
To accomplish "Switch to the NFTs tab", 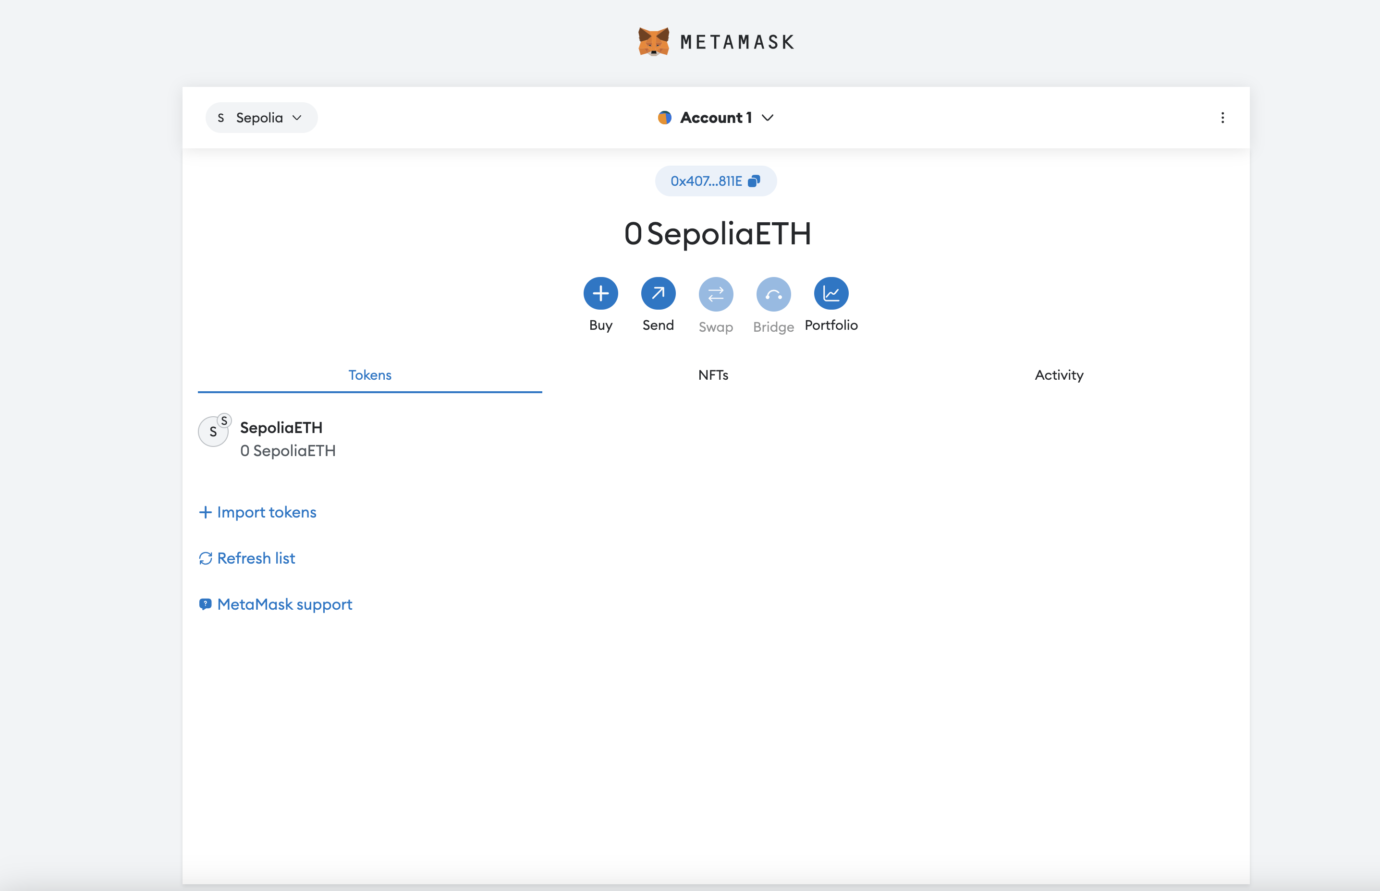I will (713, 375).
